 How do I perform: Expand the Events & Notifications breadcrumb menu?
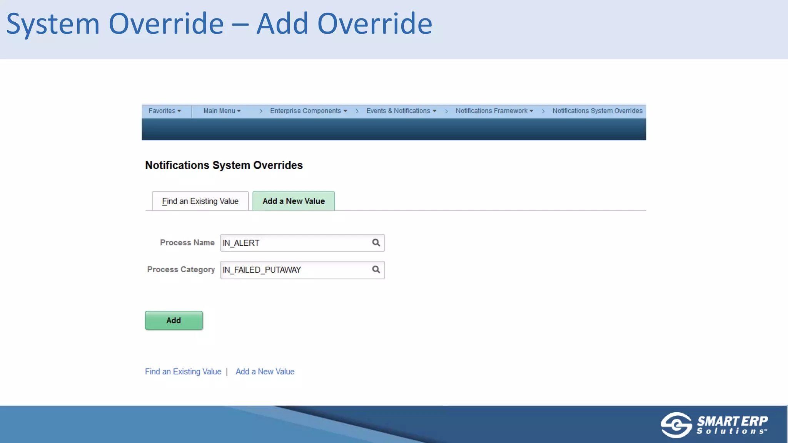click(401, 111)
